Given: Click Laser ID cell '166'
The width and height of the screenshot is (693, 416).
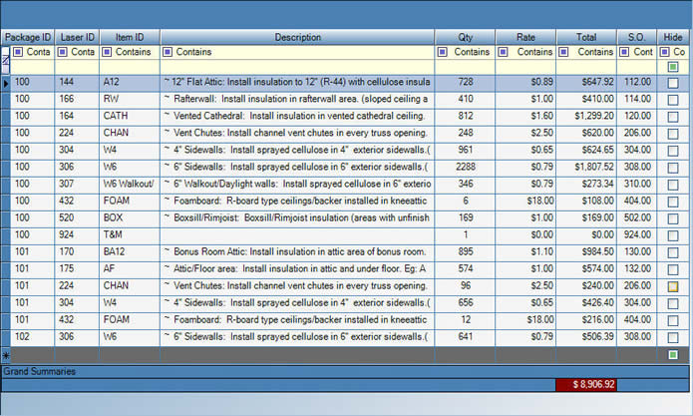Looking at the screenshot, I should (x=77, y=99).
